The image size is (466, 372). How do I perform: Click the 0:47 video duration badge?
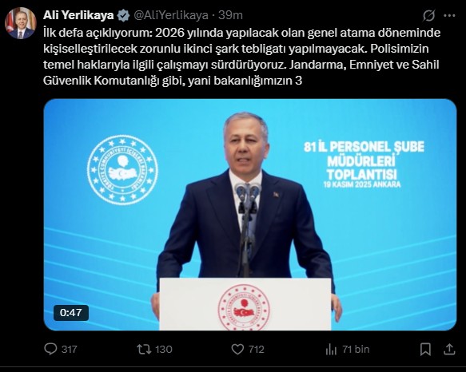click(70, 313)
